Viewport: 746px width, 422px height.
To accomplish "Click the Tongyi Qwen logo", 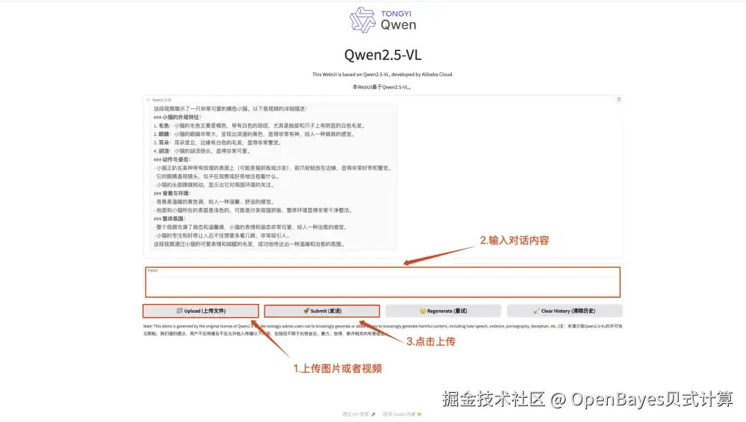I will click(383, 20).
